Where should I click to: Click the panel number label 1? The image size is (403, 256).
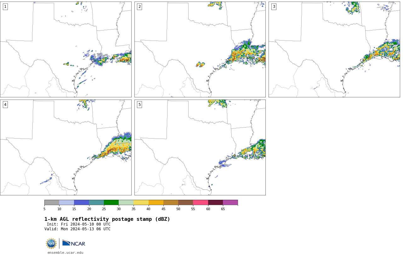point(5,7)
